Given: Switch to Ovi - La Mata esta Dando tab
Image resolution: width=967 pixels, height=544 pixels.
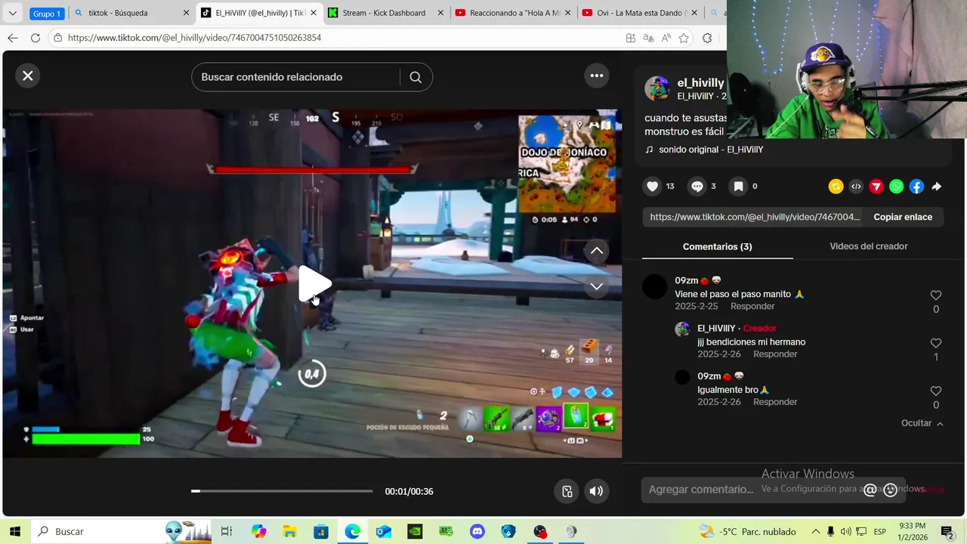Looking at the screenshot, I should [x=640, y=13].
